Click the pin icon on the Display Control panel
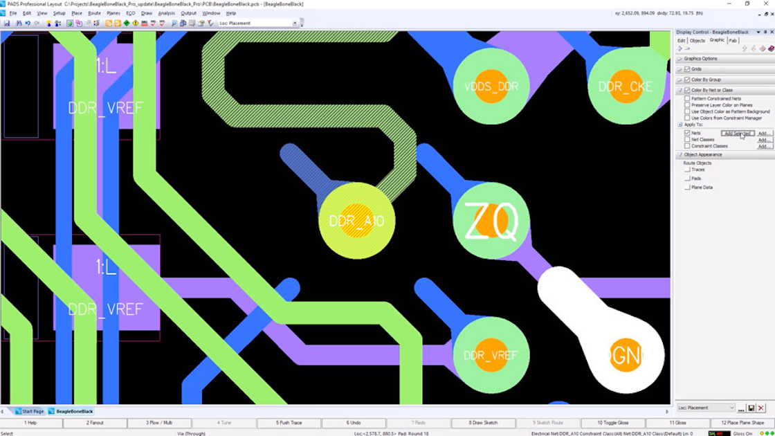The width and height of the screenshot is (775, 436). 765,32
